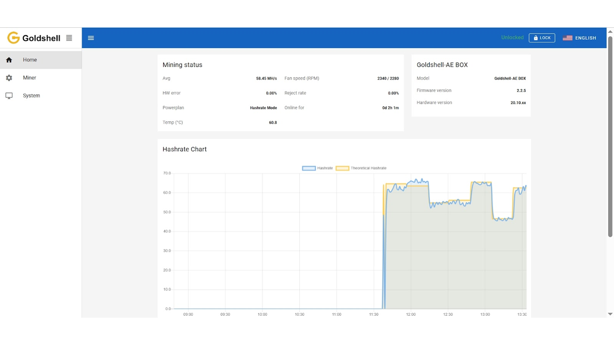Click the fan speed 2340 / 2280 value
Screen dimensions: 614x345
point(388,79)
